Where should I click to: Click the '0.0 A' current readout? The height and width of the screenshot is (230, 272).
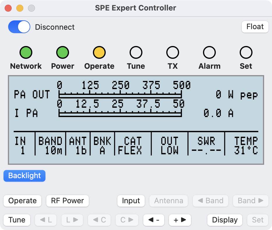pyautogui.click(x=219, y=113)
